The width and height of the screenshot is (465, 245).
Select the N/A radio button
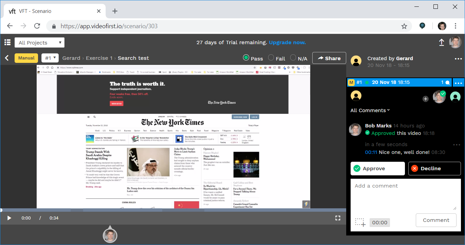tap(293, 58)
